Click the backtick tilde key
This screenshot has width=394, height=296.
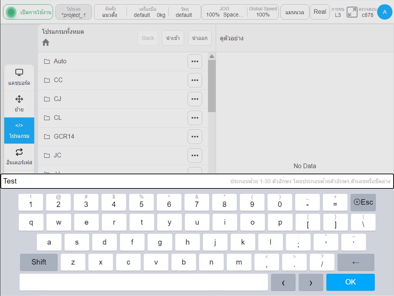(x=354, y=242)
